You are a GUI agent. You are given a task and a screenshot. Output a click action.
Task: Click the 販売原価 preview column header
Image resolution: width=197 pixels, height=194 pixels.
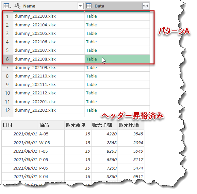click(131, 125)
